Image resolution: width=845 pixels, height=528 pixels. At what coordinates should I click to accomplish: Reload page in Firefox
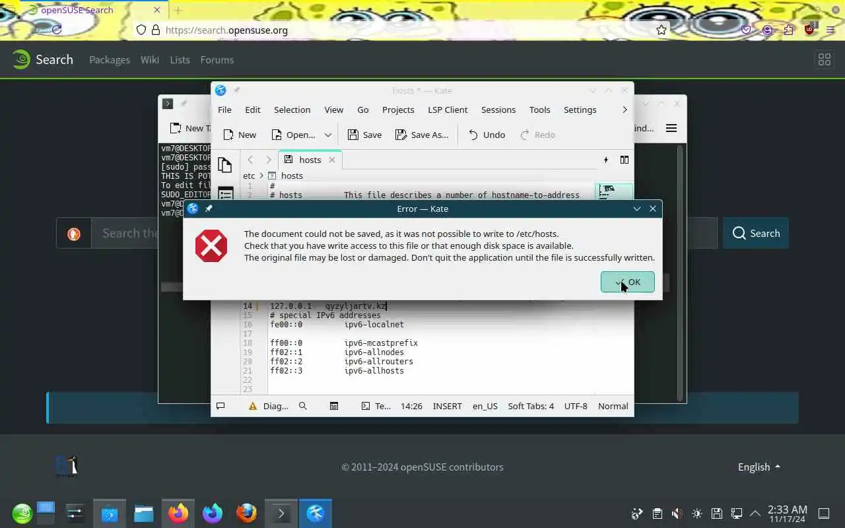pyautogui.click(x=57, y=30)
